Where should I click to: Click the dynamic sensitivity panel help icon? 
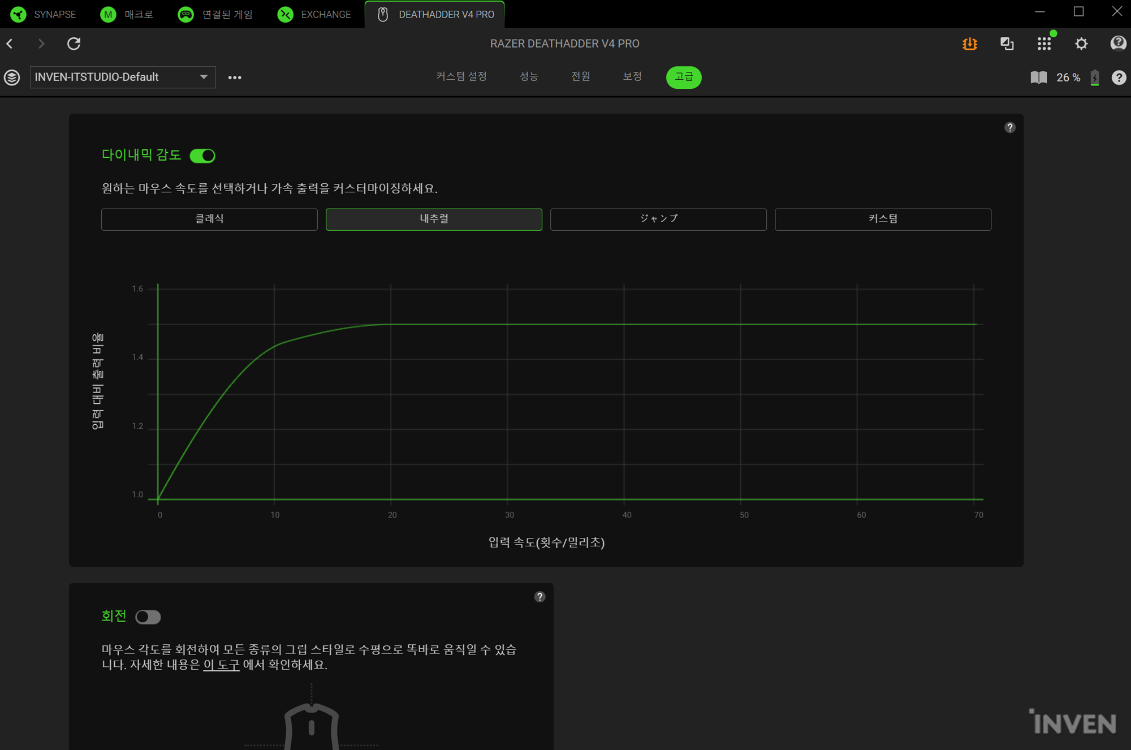(1010, 128)
